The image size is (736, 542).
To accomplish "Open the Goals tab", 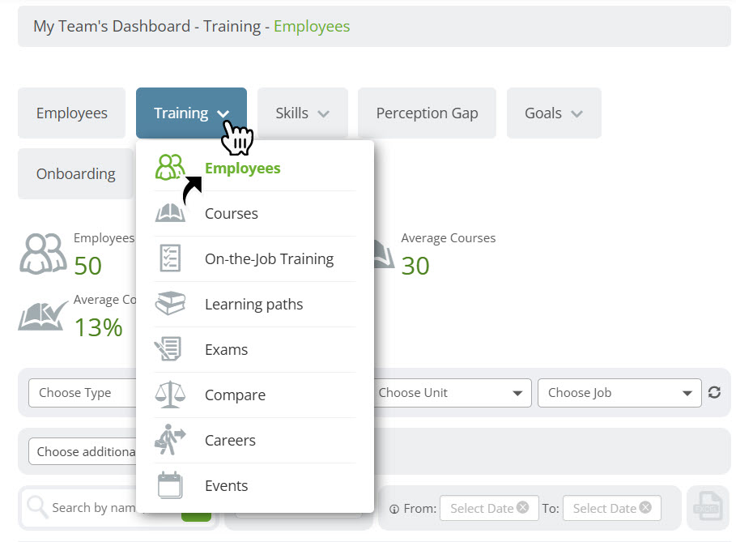I will [x=554, y=113].
